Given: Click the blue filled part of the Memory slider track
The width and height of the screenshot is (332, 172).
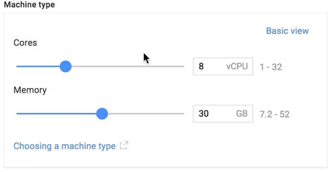Looking at the screenshot, I should point(56,114).
